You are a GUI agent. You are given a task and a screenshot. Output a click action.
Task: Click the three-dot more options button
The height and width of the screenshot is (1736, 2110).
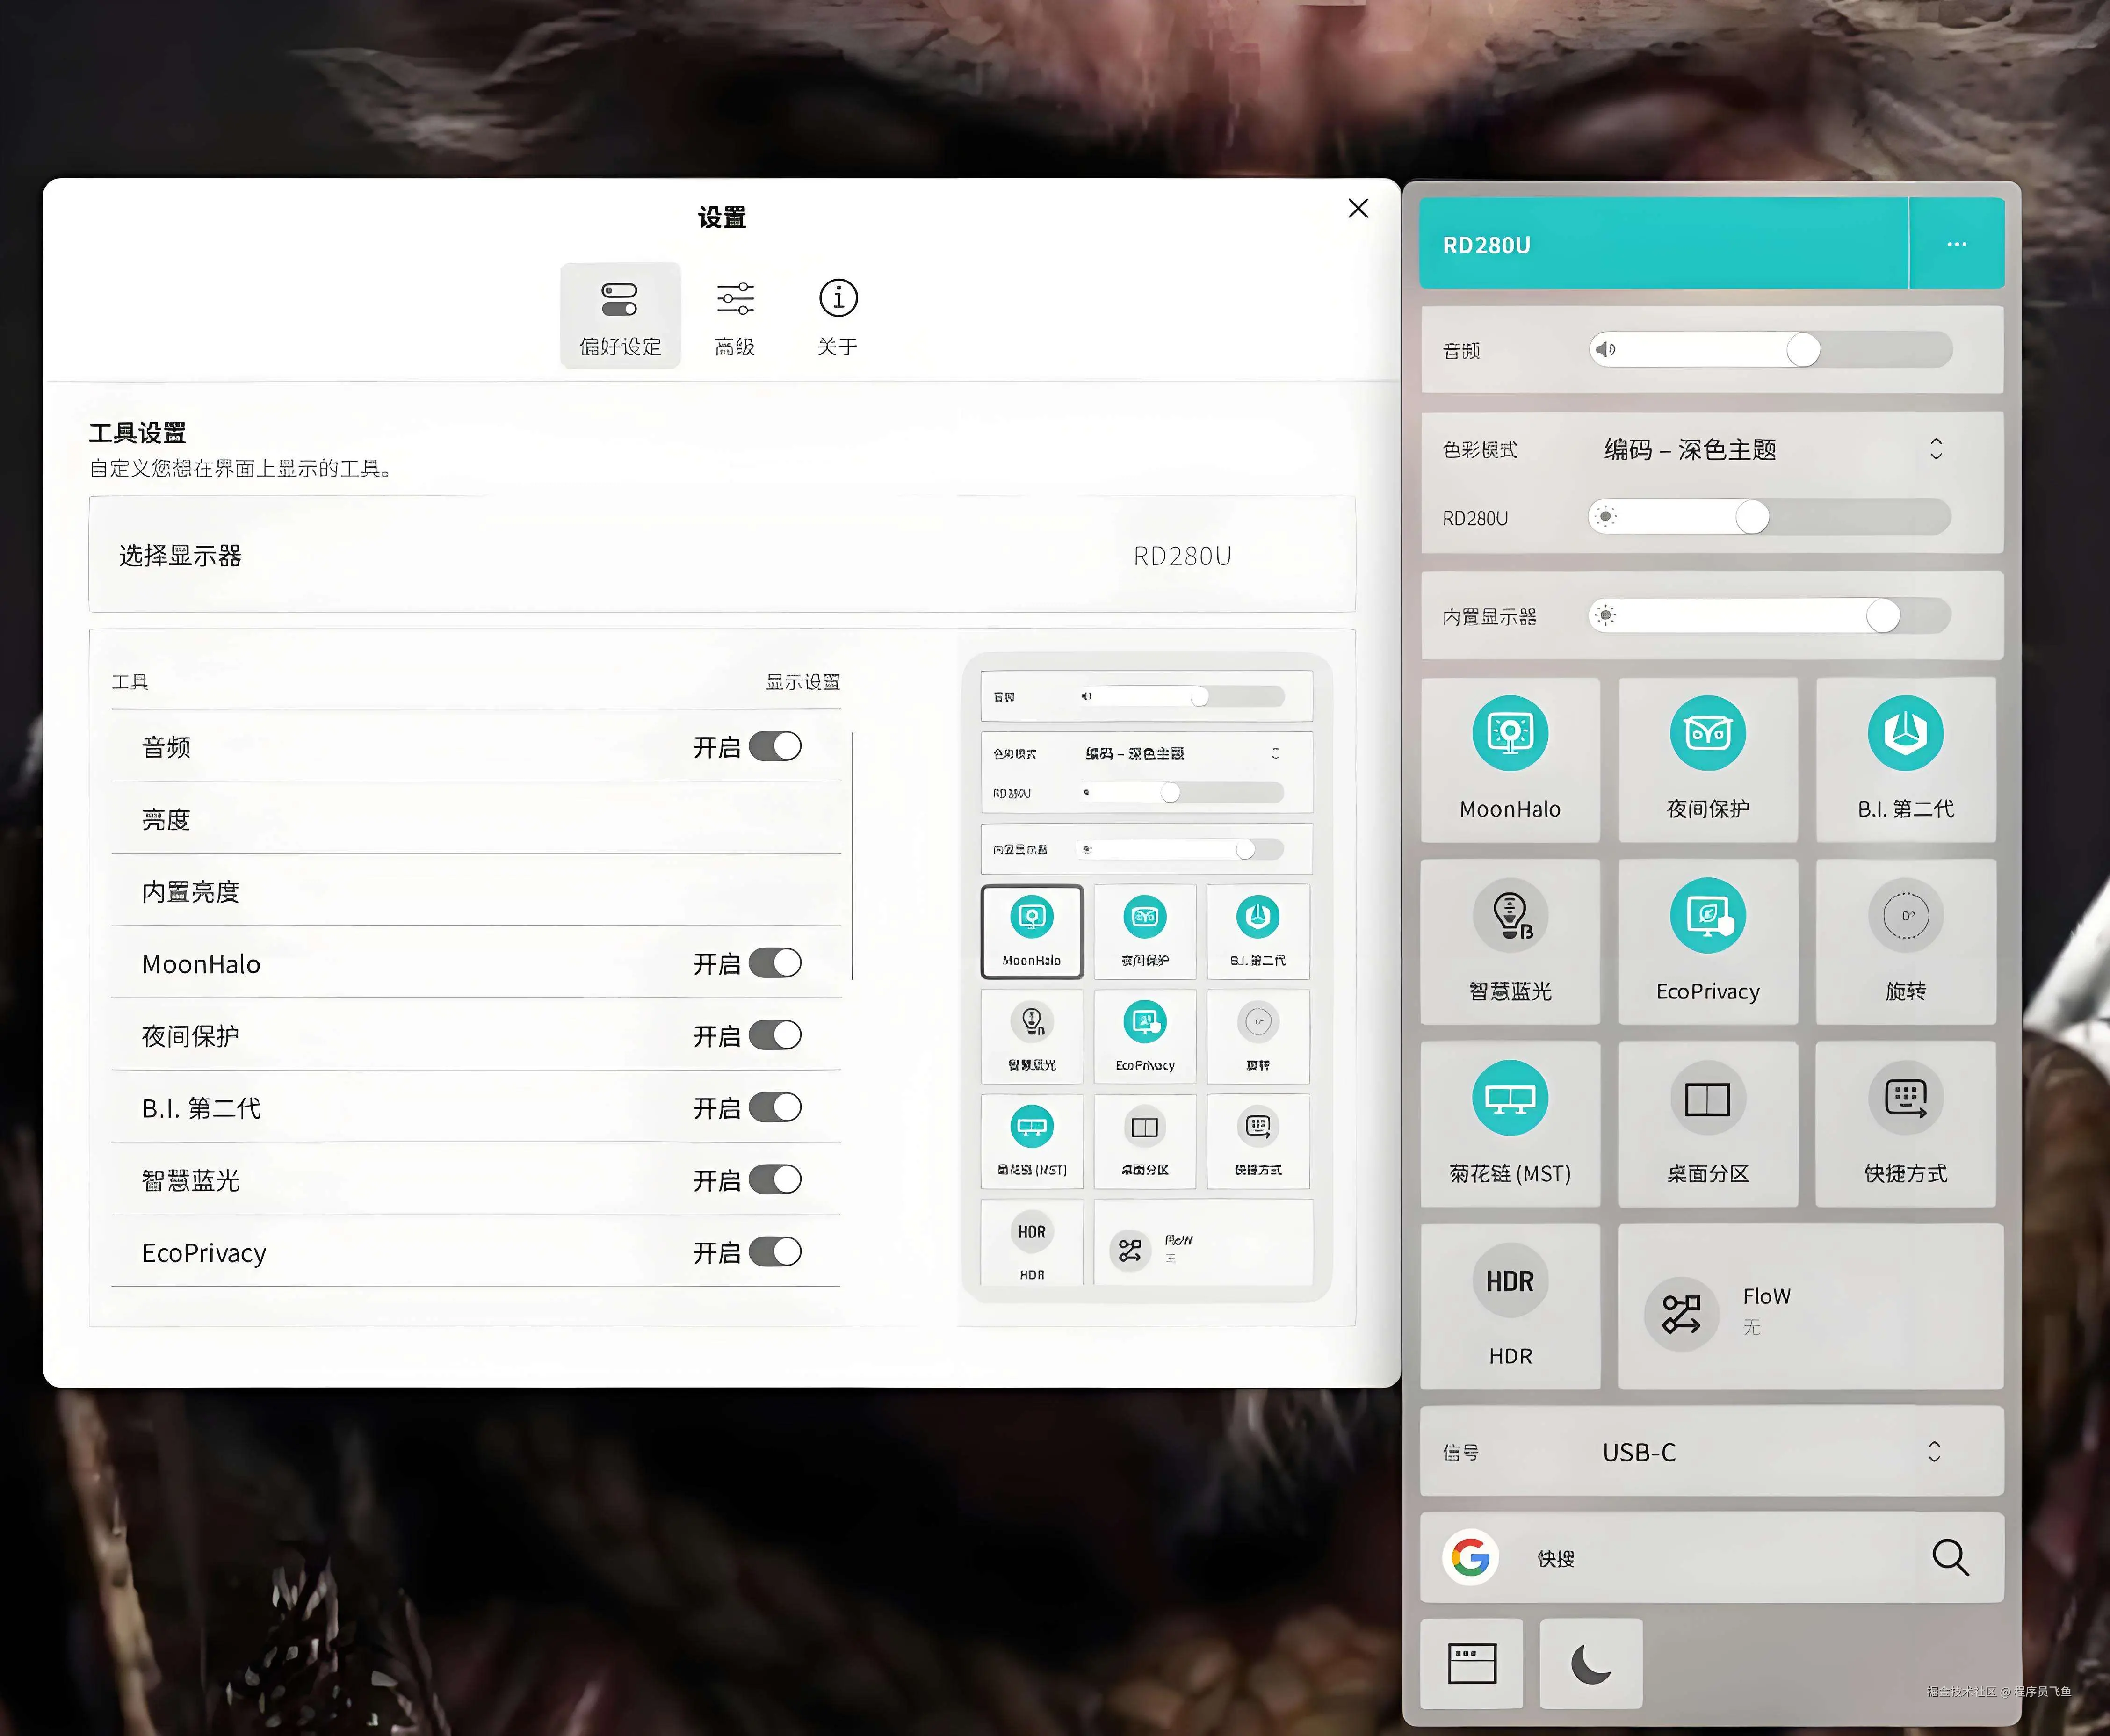click(x=1956, y=244)
